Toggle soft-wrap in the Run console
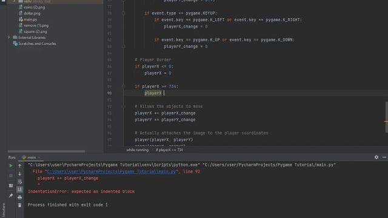The height and width of the screenshot is (218, 388). coord(20,182)
